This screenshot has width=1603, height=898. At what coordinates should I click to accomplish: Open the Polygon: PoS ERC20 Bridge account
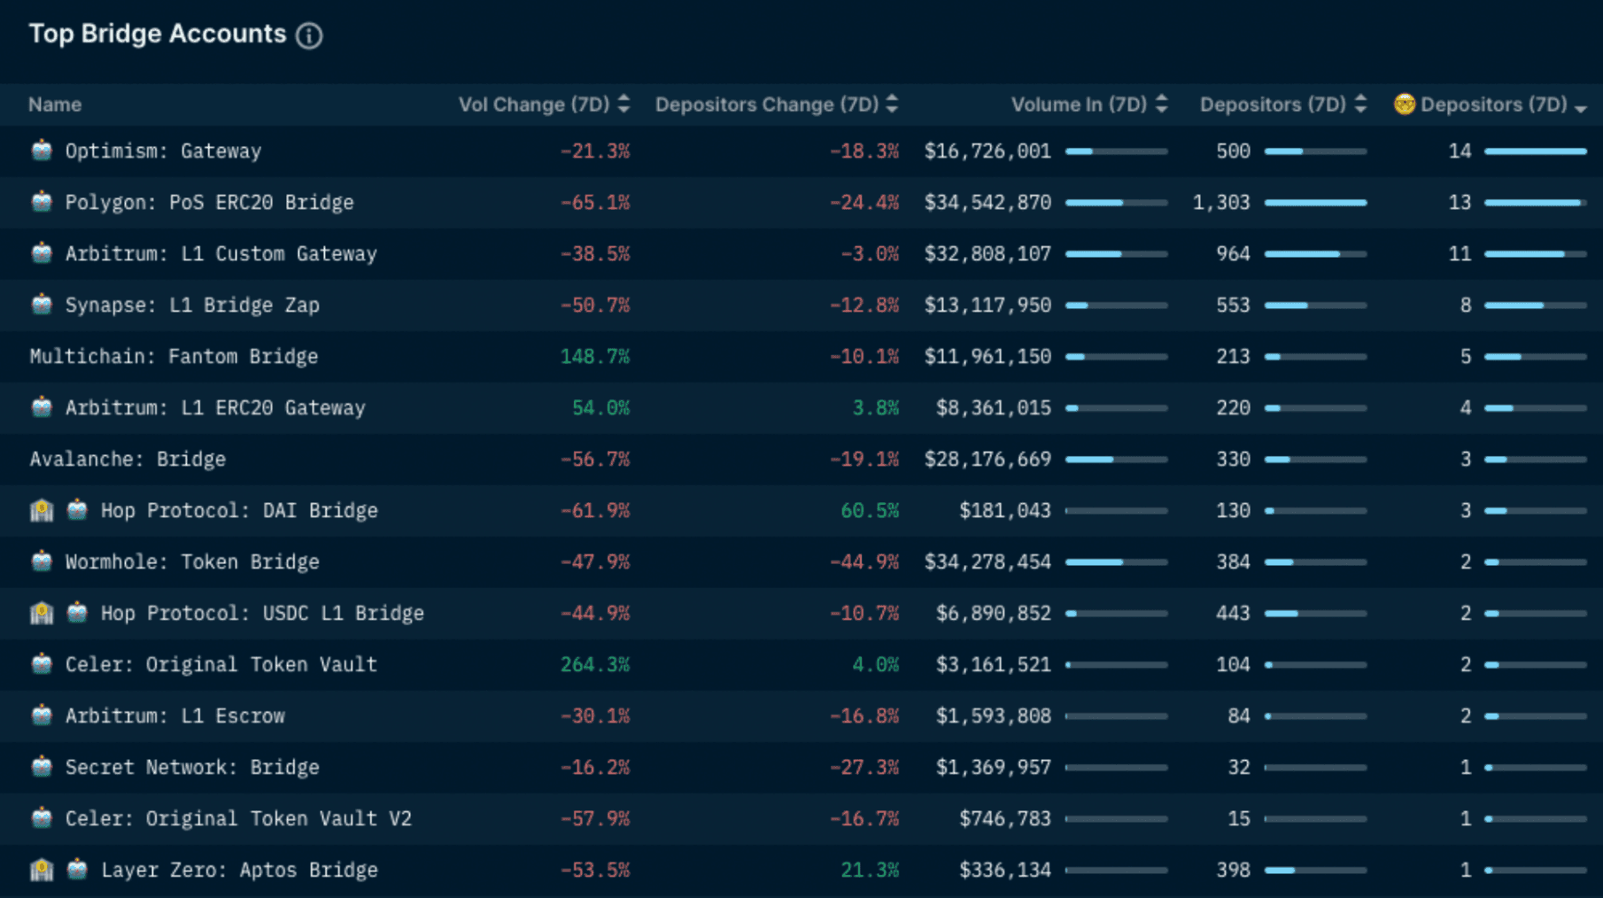[209, 203]
